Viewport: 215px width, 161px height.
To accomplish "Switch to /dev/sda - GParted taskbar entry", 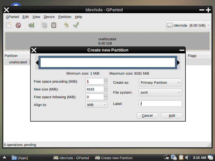I will pos(71,158).
